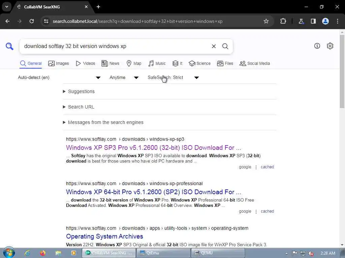Open Windows XP SP3 Pro ISO result
Image resolution: width=345 pixels, height=258 pixels.
pos(154,148)
